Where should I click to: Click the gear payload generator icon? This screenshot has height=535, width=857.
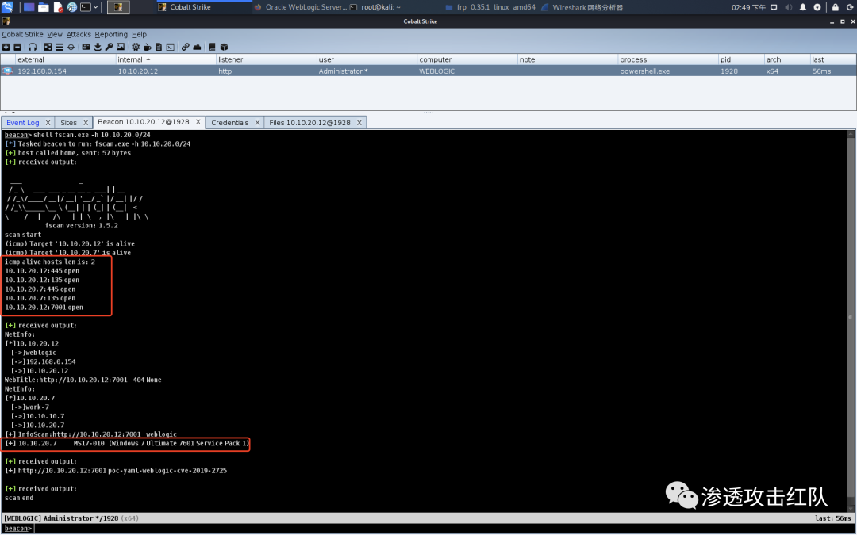click(136, 47)
